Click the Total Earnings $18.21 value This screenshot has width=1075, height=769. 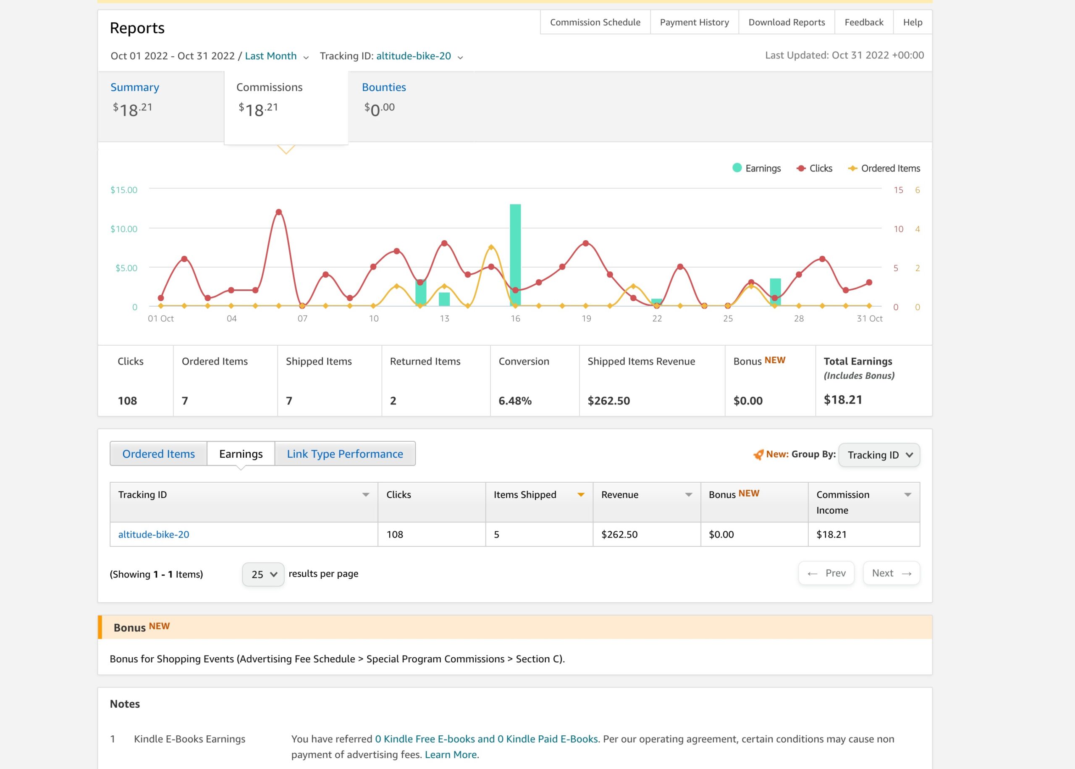[843, 400]
